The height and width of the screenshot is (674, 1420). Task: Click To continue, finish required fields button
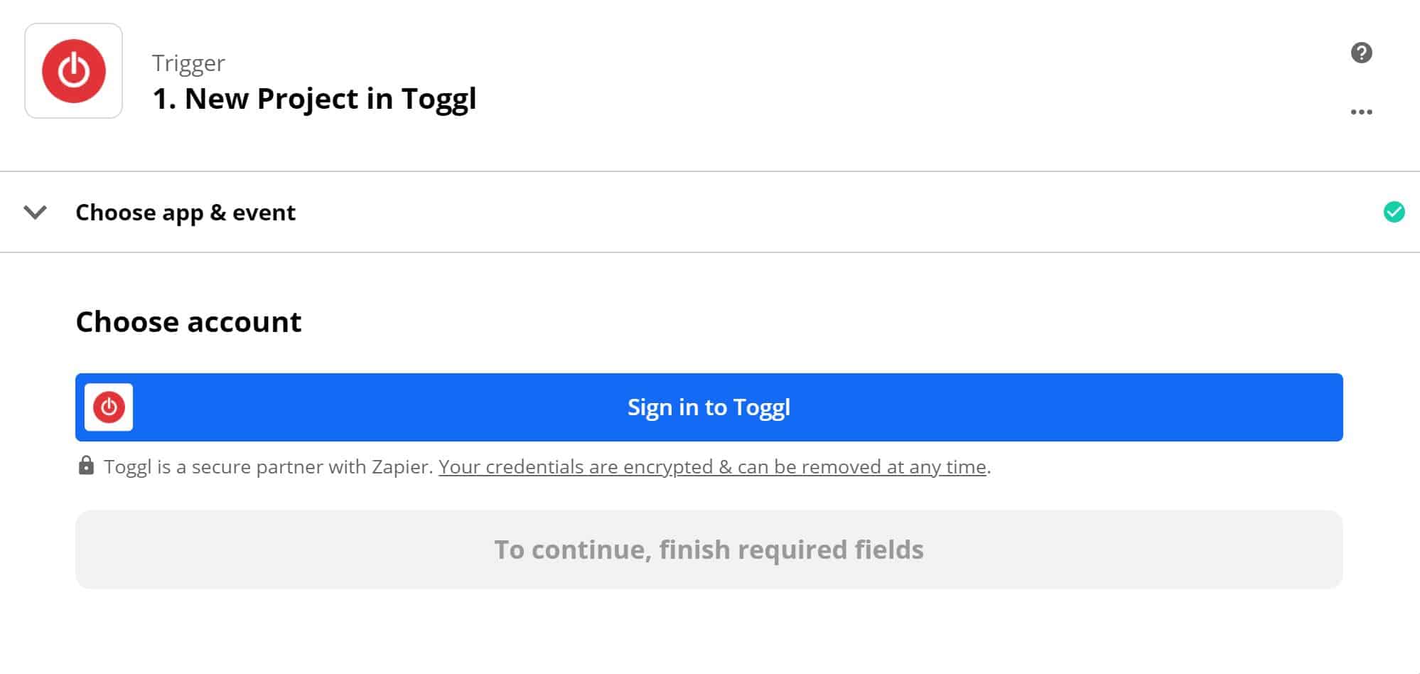coord(709,549)
